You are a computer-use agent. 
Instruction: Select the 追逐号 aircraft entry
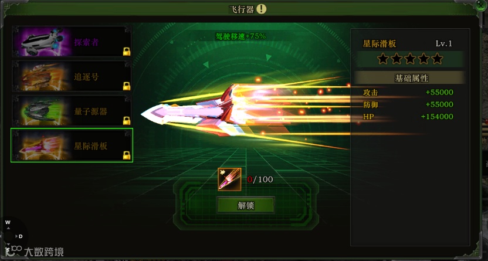click(x=72, y=76)
